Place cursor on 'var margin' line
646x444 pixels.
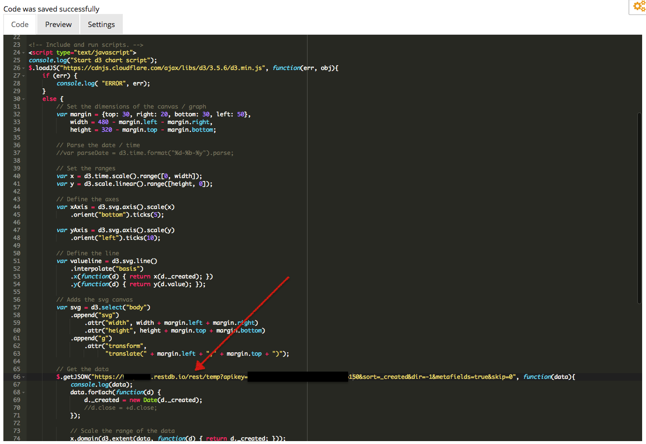coord(153,114)
